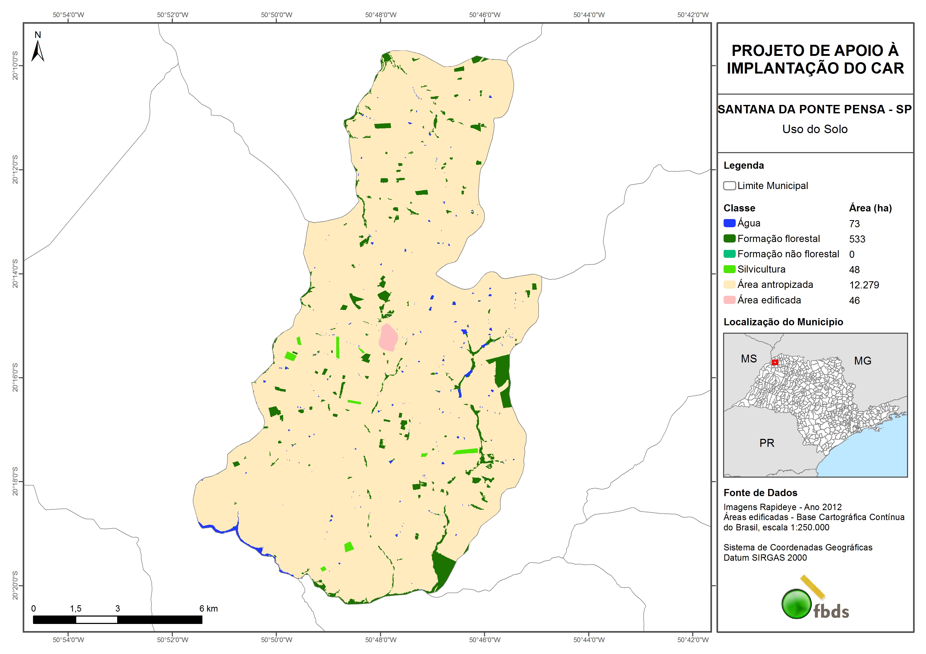Click the north arrow symbol

(x=37, y=51)
